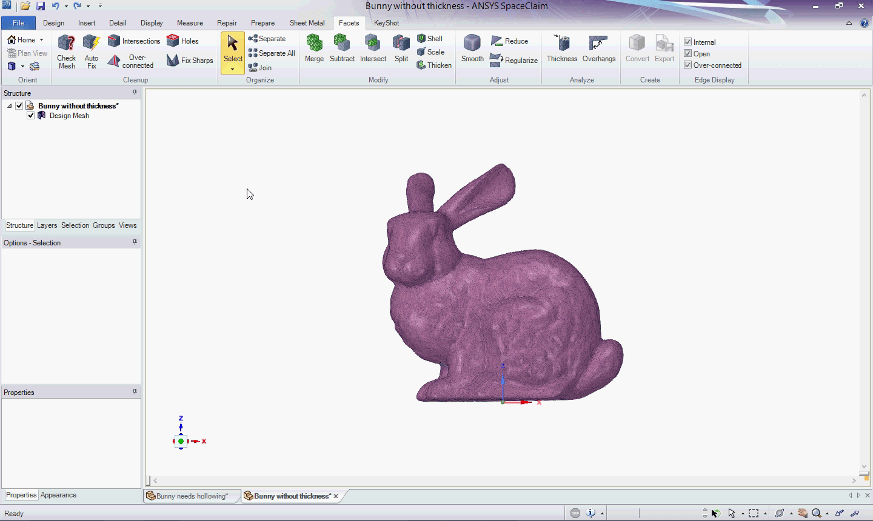Viewport: 873px width, 521px height.
Task: Activate the Subtract tool
Action: click(342, 48)
